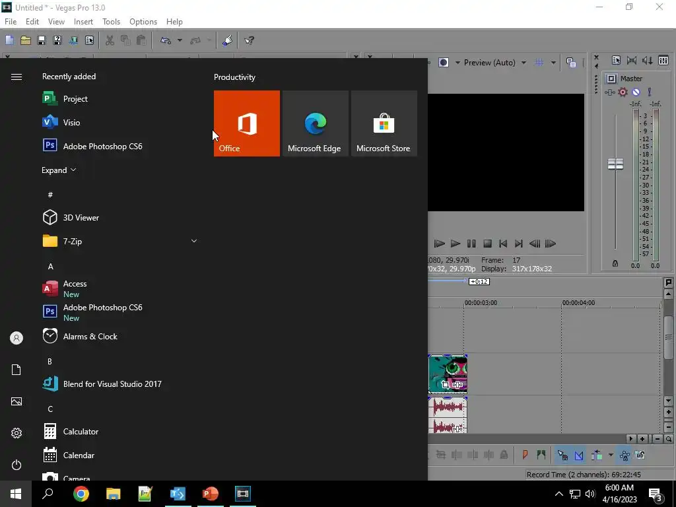Open Start menu hamburger navigation
Screen dimensions: 676x507
17,77
